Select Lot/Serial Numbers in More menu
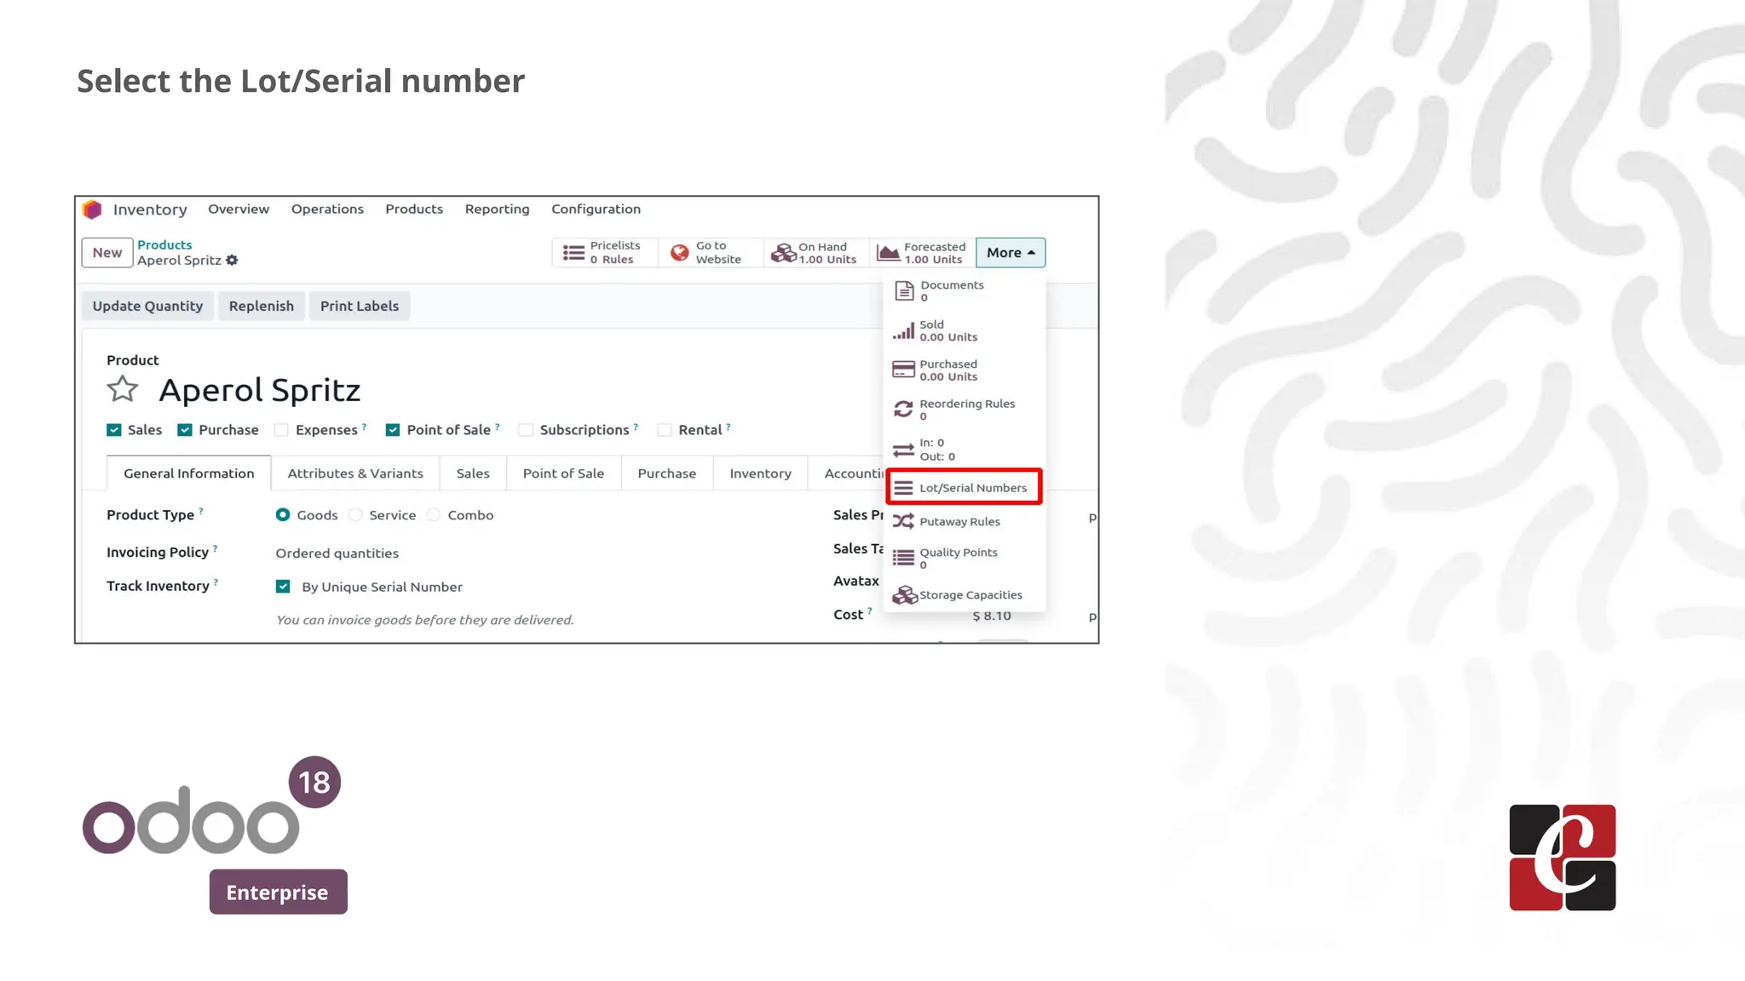 pos(964,488)
